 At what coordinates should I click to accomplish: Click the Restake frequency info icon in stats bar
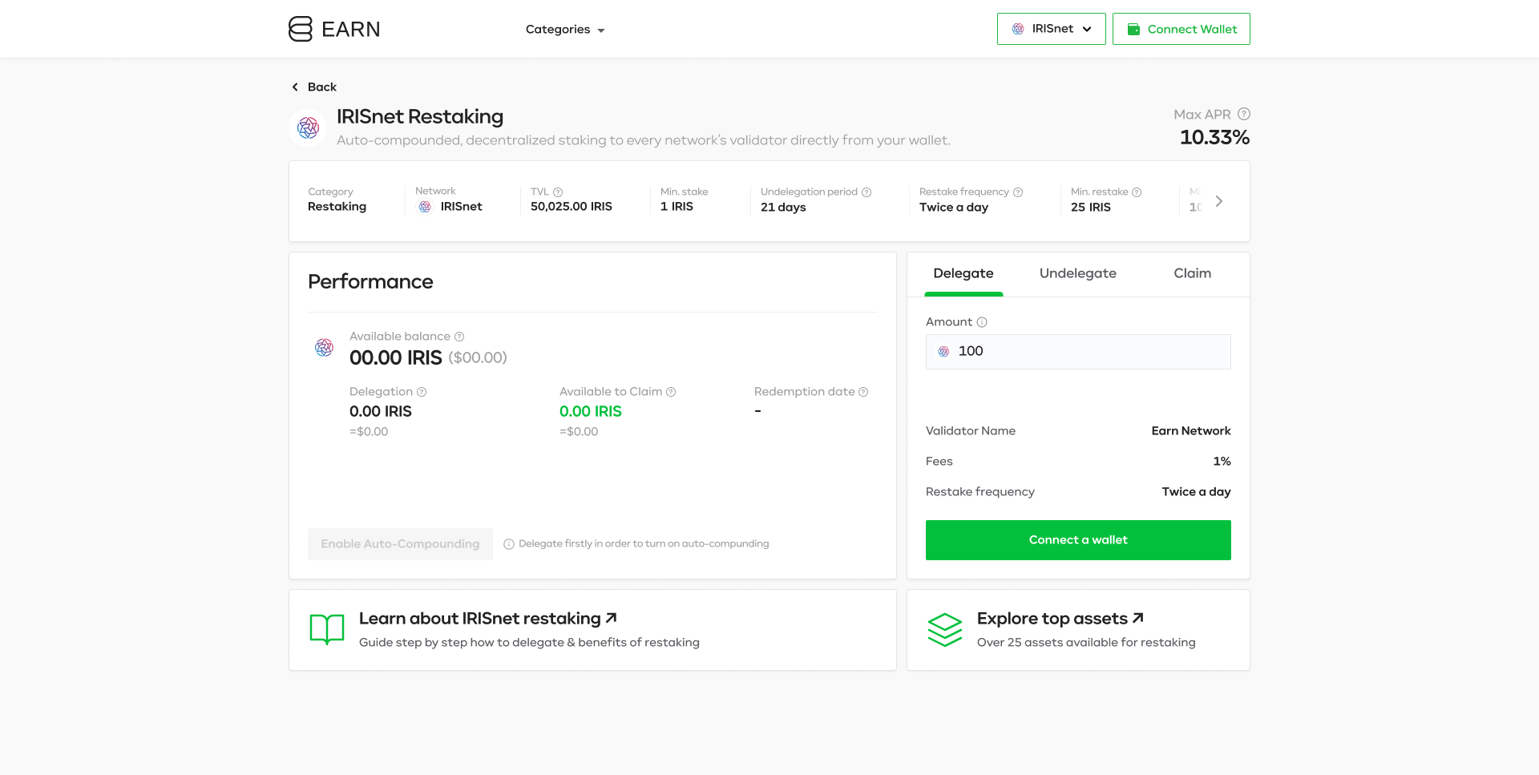(1018, 192)
